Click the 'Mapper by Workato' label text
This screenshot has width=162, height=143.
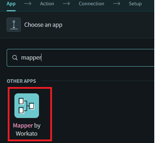27,130
